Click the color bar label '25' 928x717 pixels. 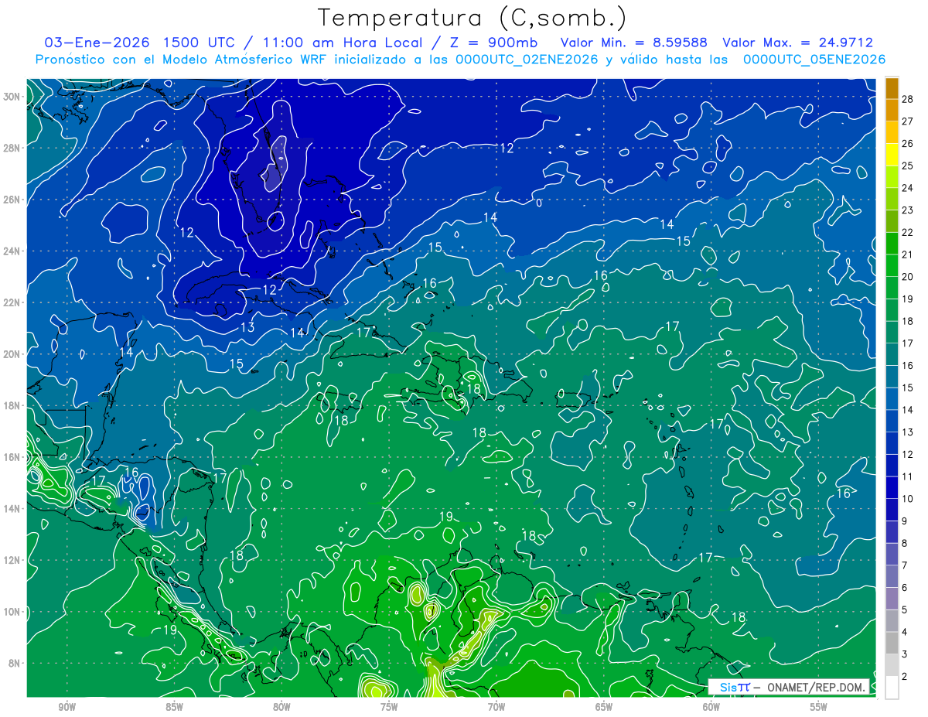907,166
